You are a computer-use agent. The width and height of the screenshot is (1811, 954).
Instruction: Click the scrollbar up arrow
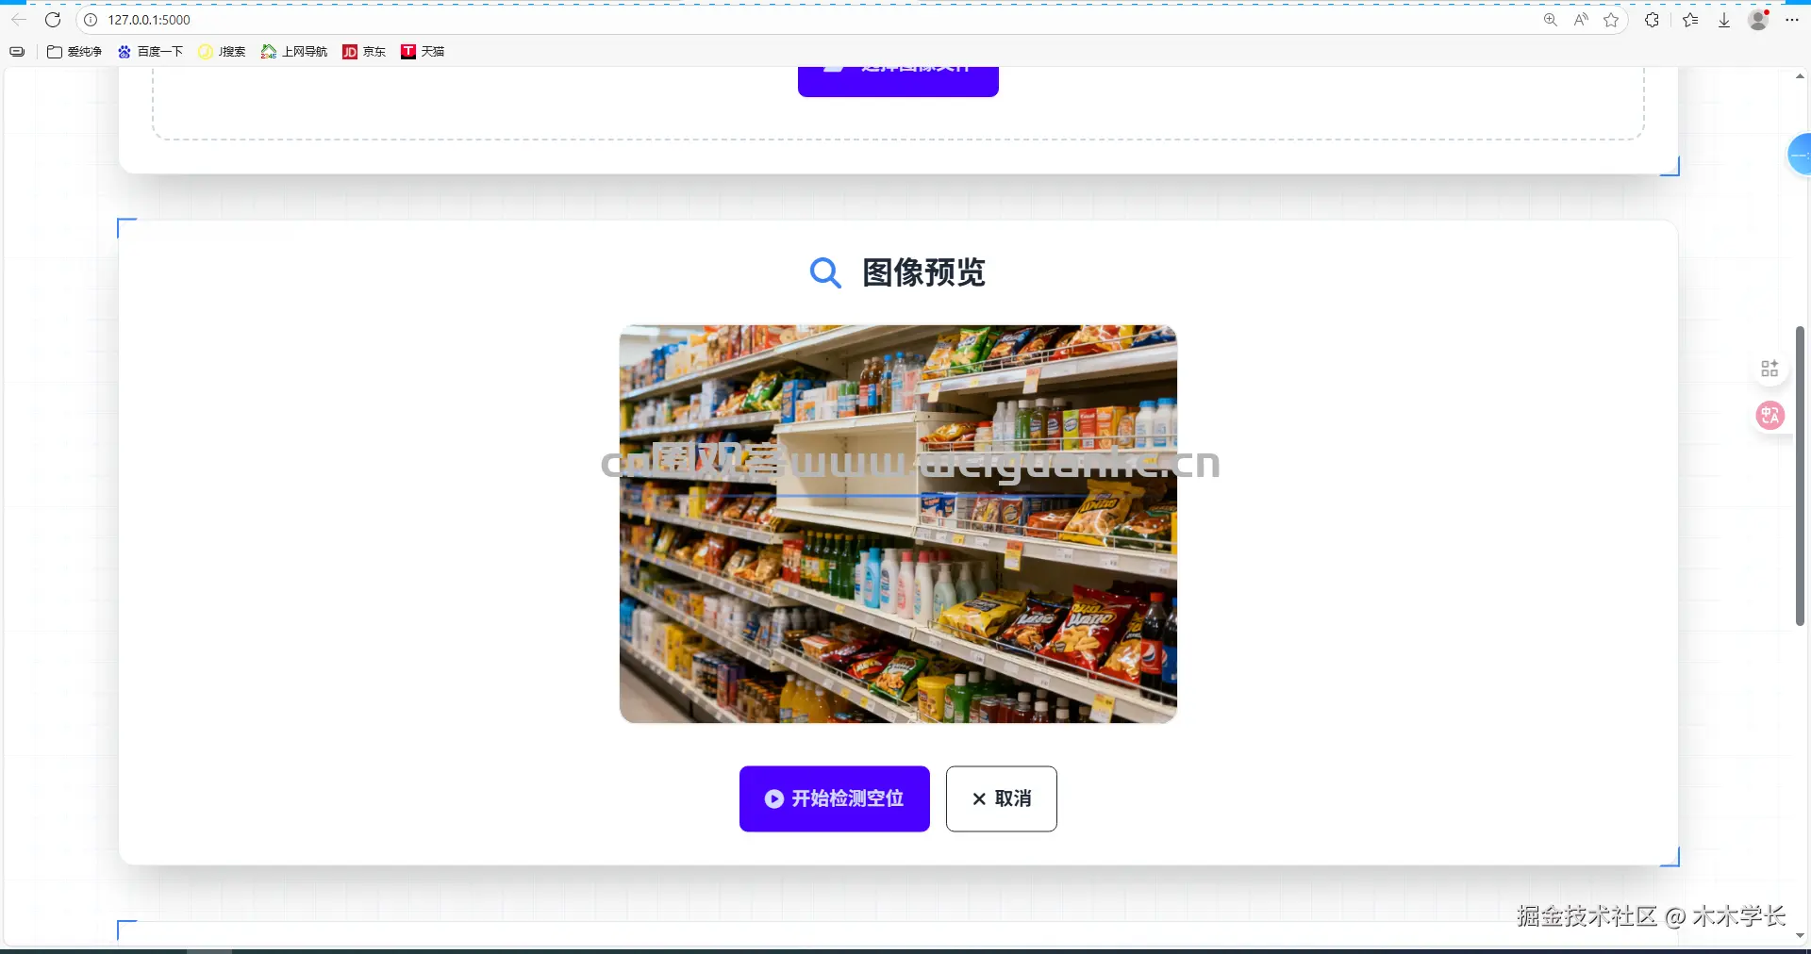[x=1800, y=76]
